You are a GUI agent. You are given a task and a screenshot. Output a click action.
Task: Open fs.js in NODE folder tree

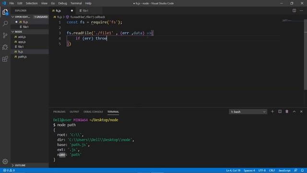click(21, 51)
